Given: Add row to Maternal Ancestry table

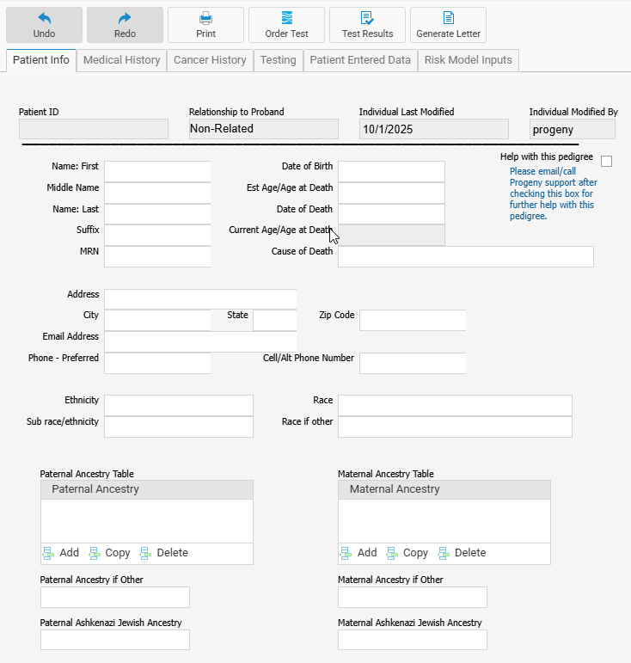Looking at the screenshot, I should pyautogui.click(x=358, y=553).
